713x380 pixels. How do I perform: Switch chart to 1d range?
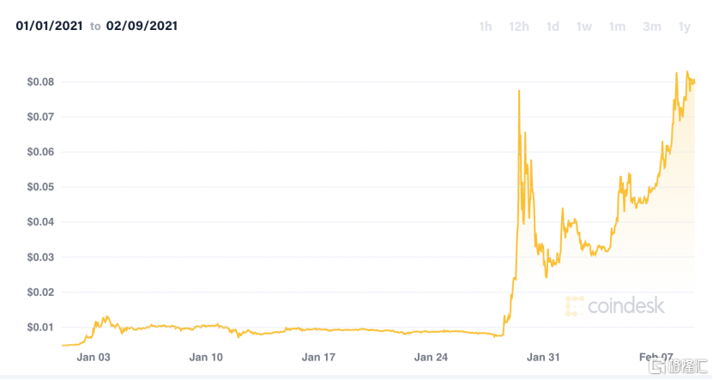pos(553,27)
